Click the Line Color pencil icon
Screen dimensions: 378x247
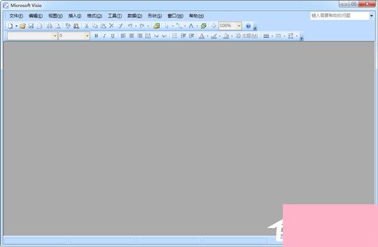point(214,36)
